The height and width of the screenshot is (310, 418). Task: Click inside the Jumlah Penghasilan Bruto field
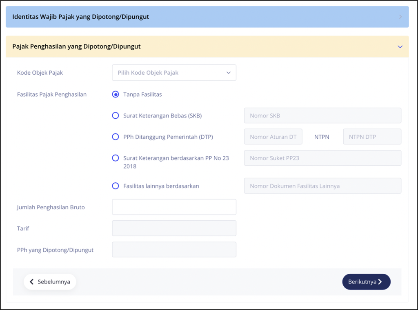(174, 207)
